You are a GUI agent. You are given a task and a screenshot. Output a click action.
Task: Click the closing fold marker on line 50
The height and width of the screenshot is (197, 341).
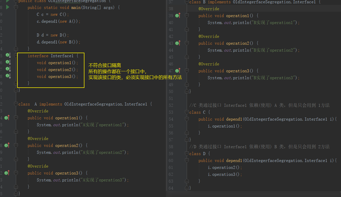tap(187, 91)
